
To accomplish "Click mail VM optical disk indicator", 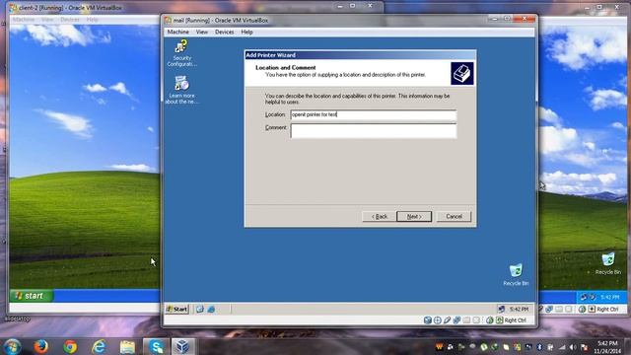I will point(438,320).
